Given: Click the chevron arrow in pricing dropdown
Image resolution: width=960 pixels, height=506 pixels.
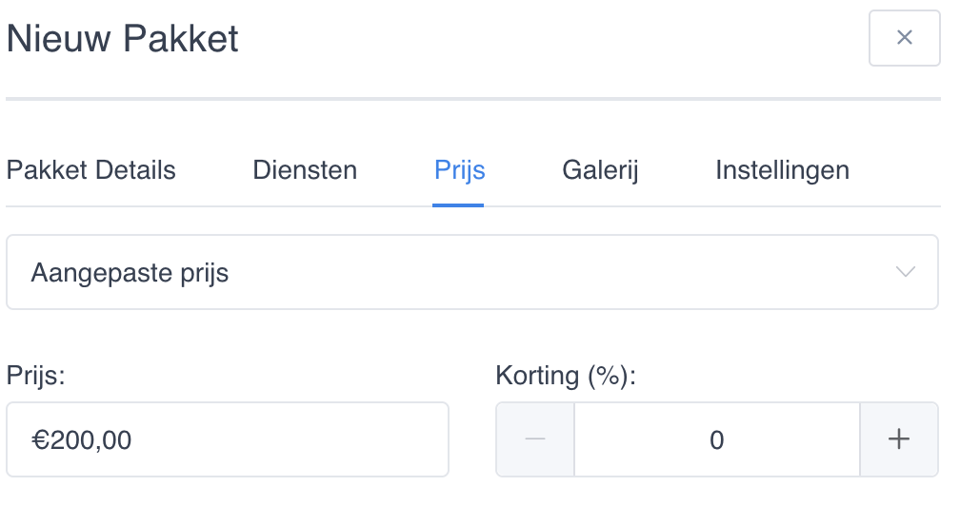Looking at the screenshot, I should click(x=906, y=273).
